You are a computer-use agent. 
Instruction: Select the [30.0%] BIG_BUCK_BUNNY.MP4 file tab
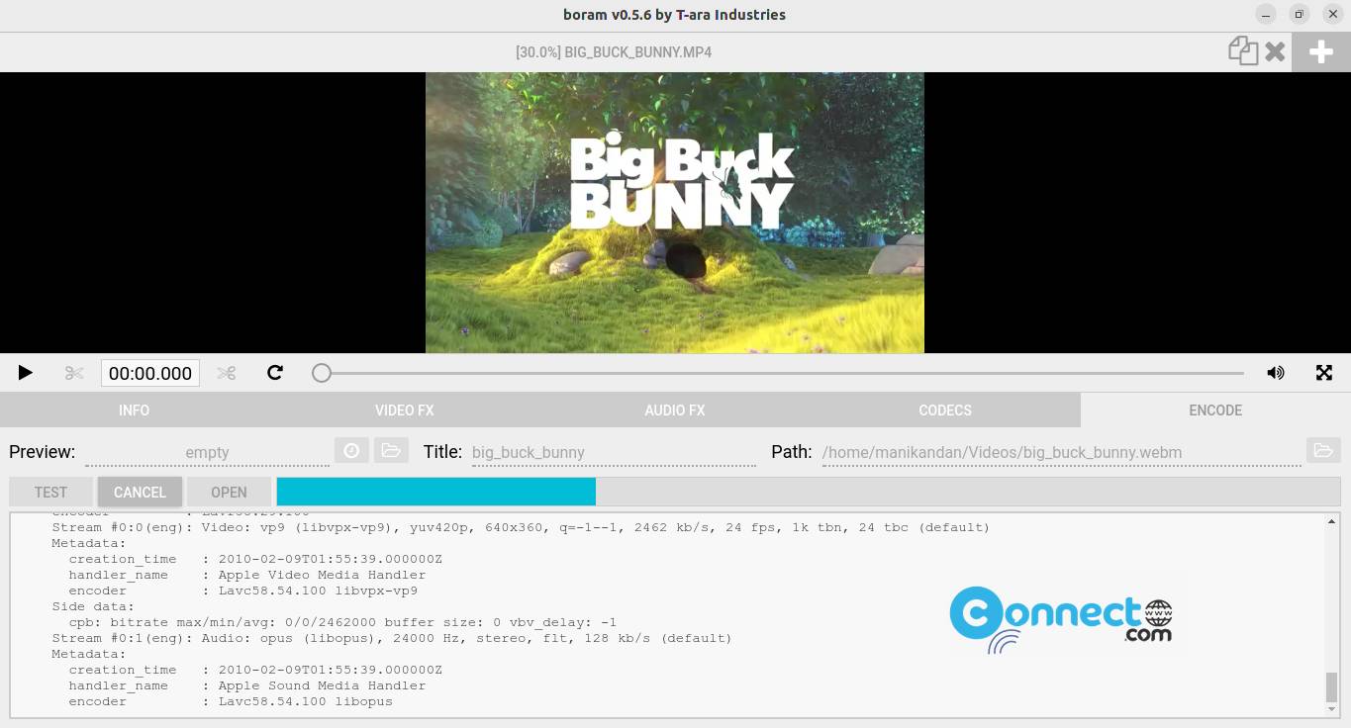coord(614,51)
